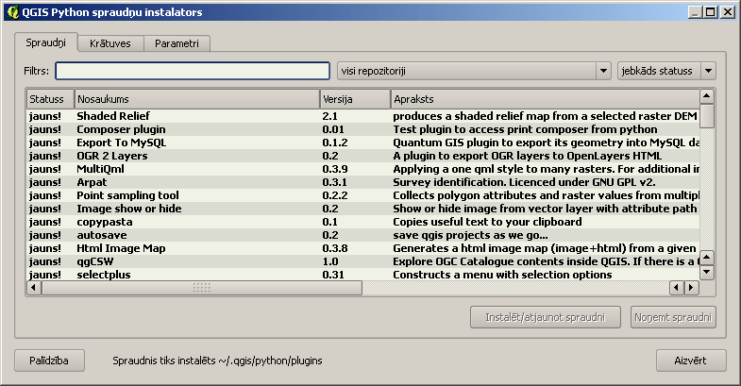The height and width of the screenshot is (386, 741).
Task: Click 'jauns!' status of selectplus
Action: point(45,275)
